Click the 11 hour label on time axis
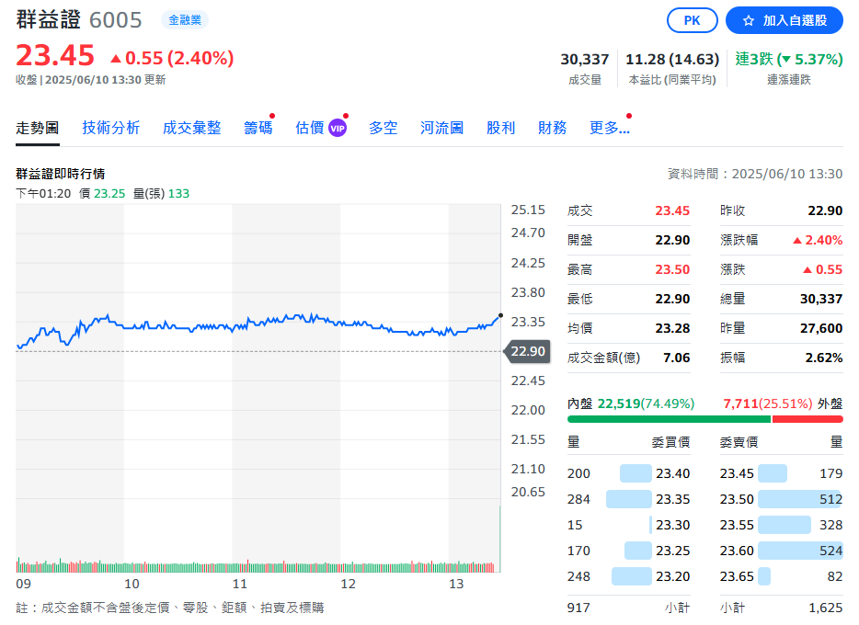The height and width of the screenshot is (625, 859). point(240,584)
